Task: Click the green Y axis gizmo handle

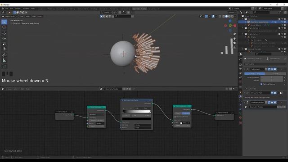Action: (x=230, y=26)
